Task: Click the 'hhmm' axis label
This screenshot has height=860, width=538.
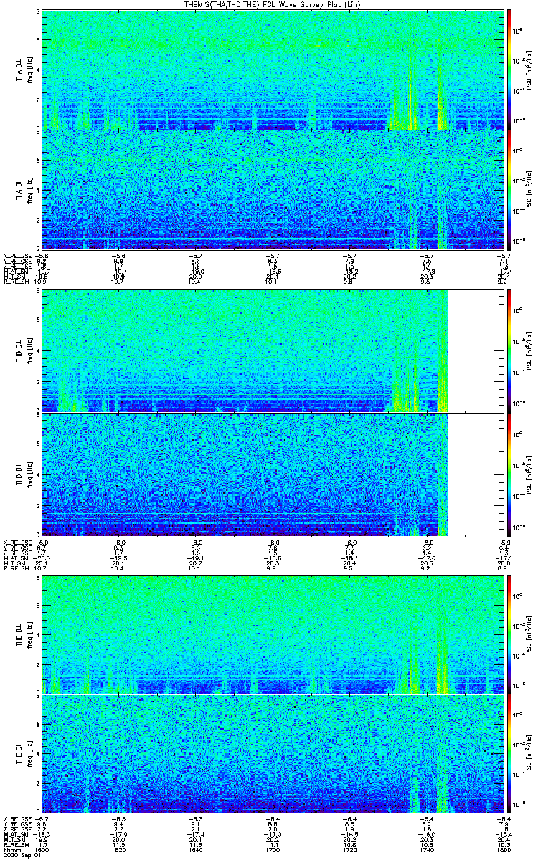Action: pyautogui.click(x=11, y=850)
